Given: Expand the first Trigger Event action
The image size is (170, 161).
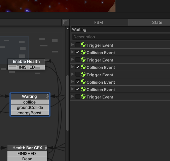Looking at the screenshot, I should click(73, 45).
